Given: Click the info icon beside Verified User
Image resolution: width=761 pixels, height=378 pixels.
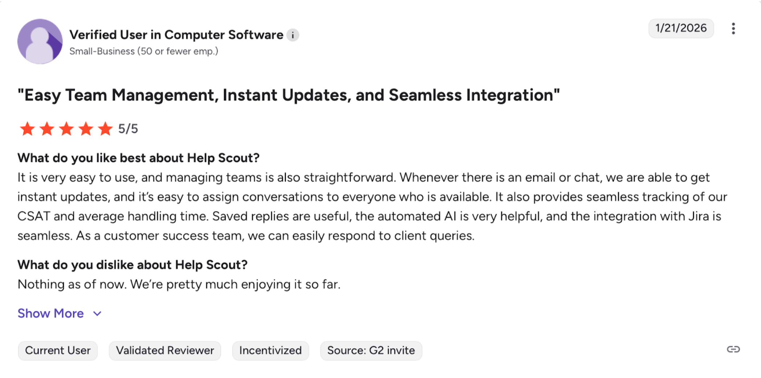Looking at the screenshot, I should coord(293,35).
